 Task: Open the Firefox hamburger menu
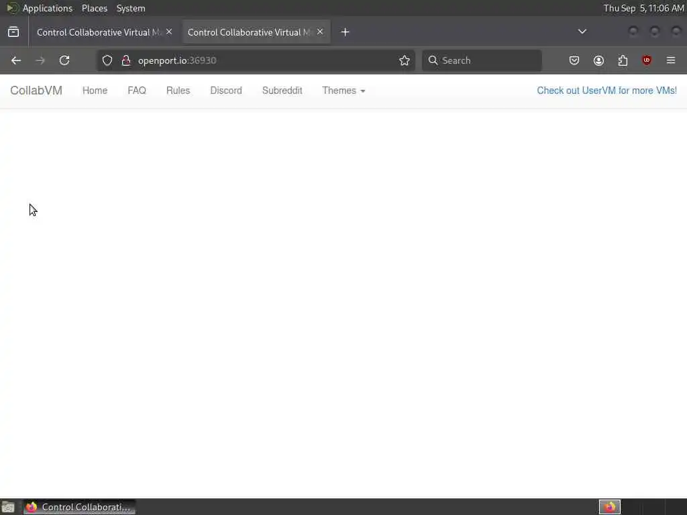[671, 60]
